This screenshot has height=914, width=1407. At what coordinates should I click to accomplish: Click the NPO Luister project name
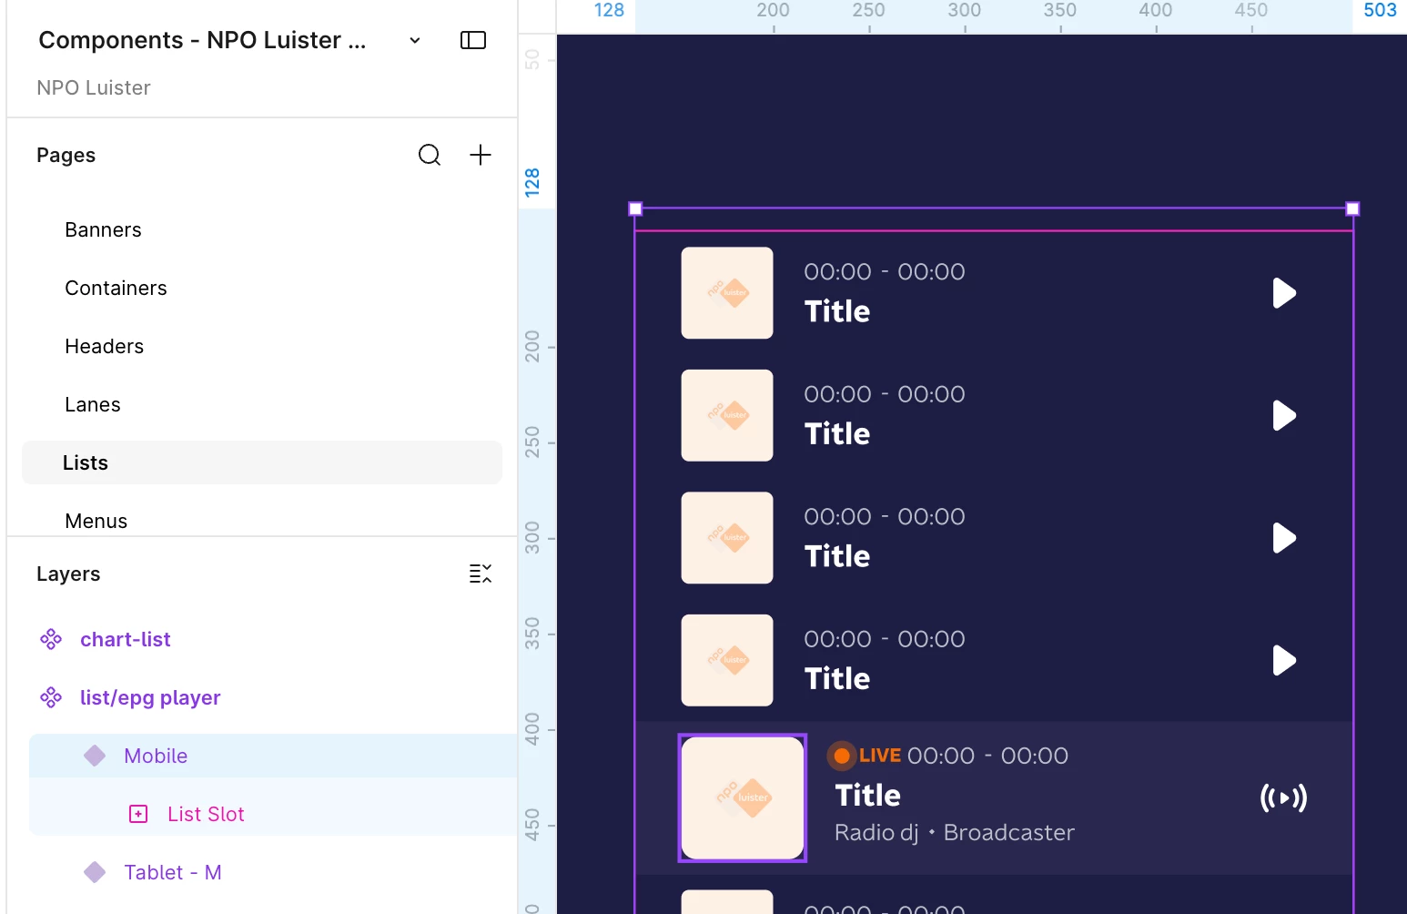tap(94, 87)
